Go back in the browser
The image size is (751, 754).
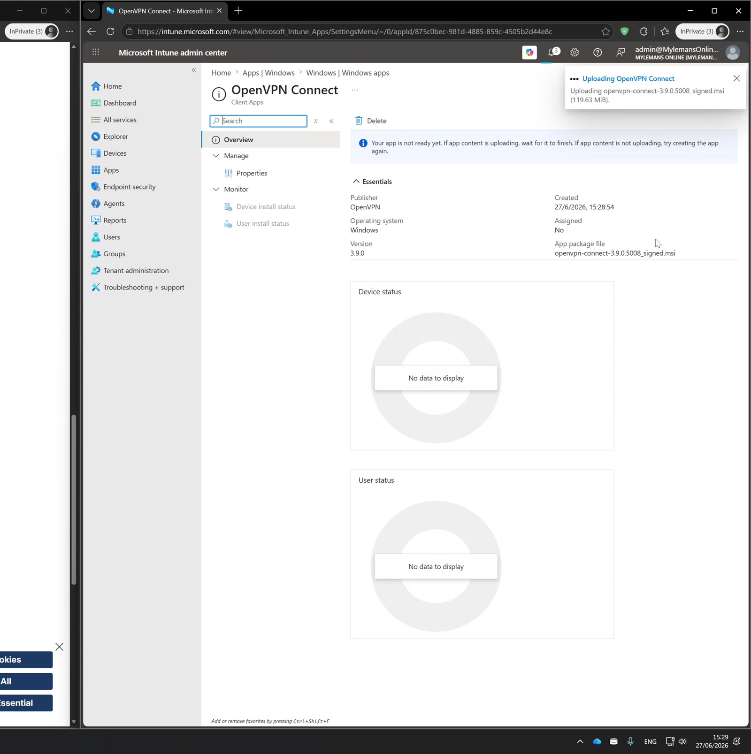click(x=92, y=31)
